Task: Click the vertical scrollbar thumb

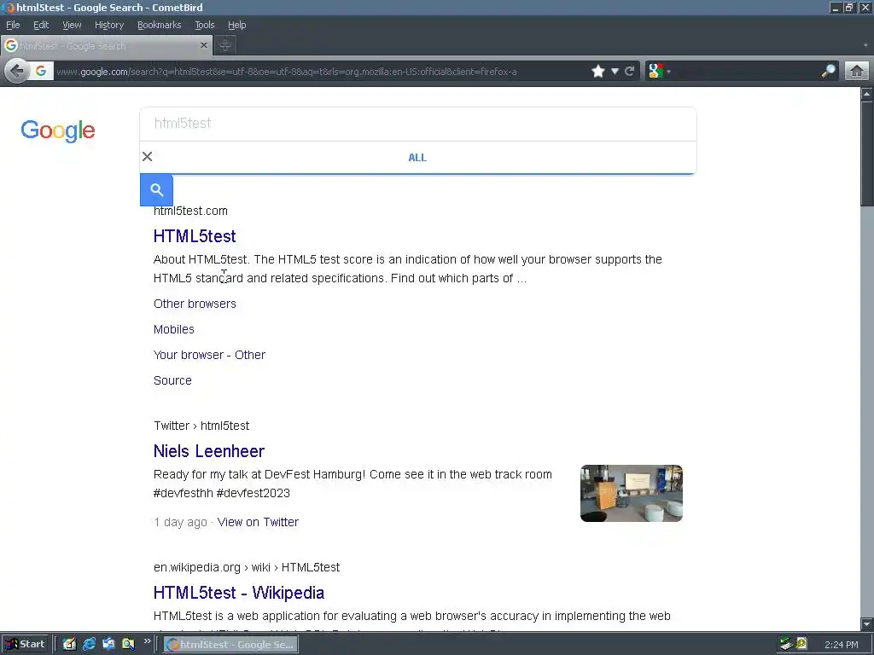Action: (867, 154)
